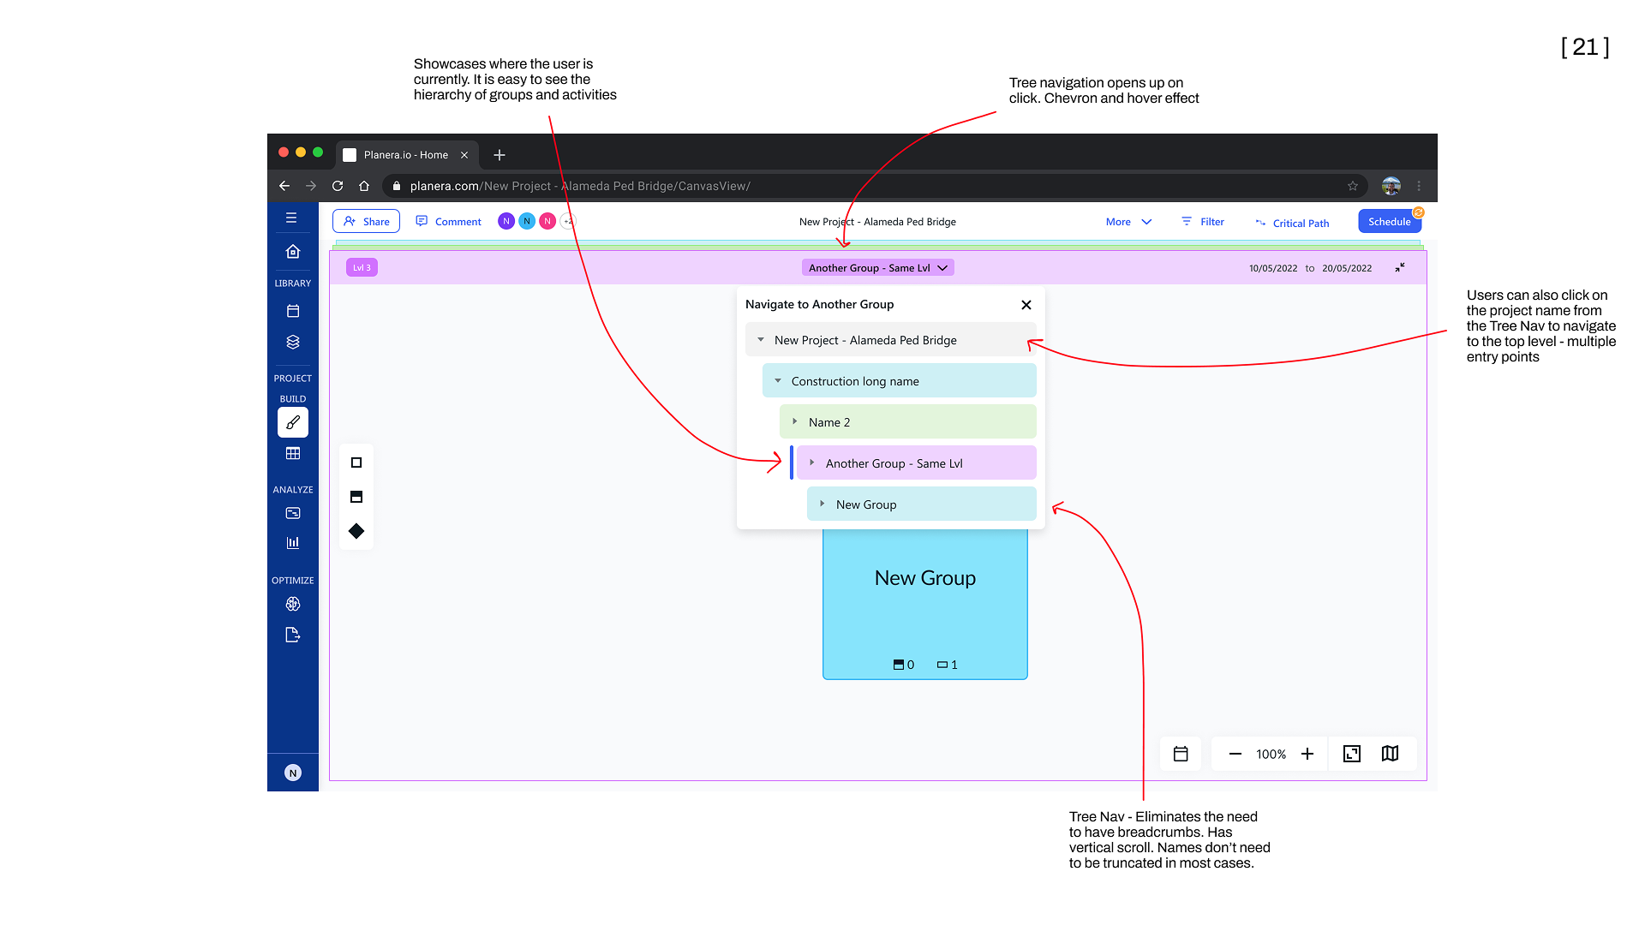
Task: Click the 100% zoom level value
Action: point(1271,754)
